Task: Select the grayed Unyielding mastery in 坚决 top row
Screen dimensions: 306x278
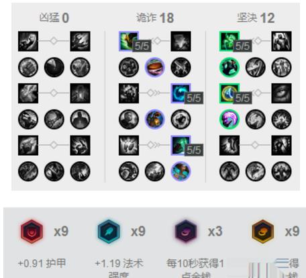Action: click(x=281, y=41)
